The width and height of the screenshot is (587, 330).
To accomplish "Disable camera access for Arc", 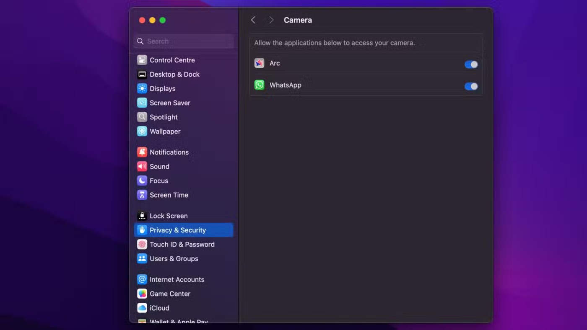I will pyautogui.click(x=471, y=64).
